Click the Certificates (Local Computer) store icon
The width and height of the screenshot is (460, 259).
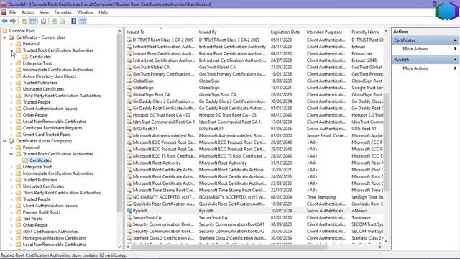coord(11,141)
